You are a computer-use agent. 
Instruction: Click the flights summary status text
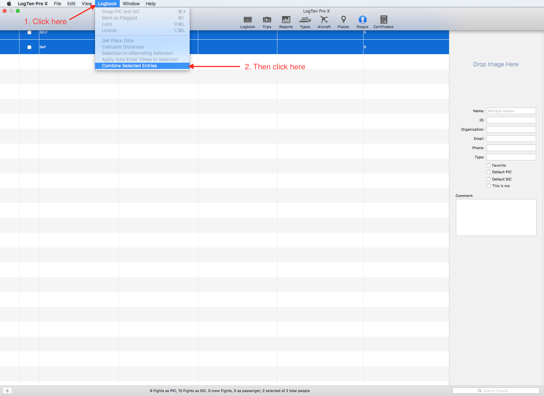pyautogui.click(x=230, y=391)
